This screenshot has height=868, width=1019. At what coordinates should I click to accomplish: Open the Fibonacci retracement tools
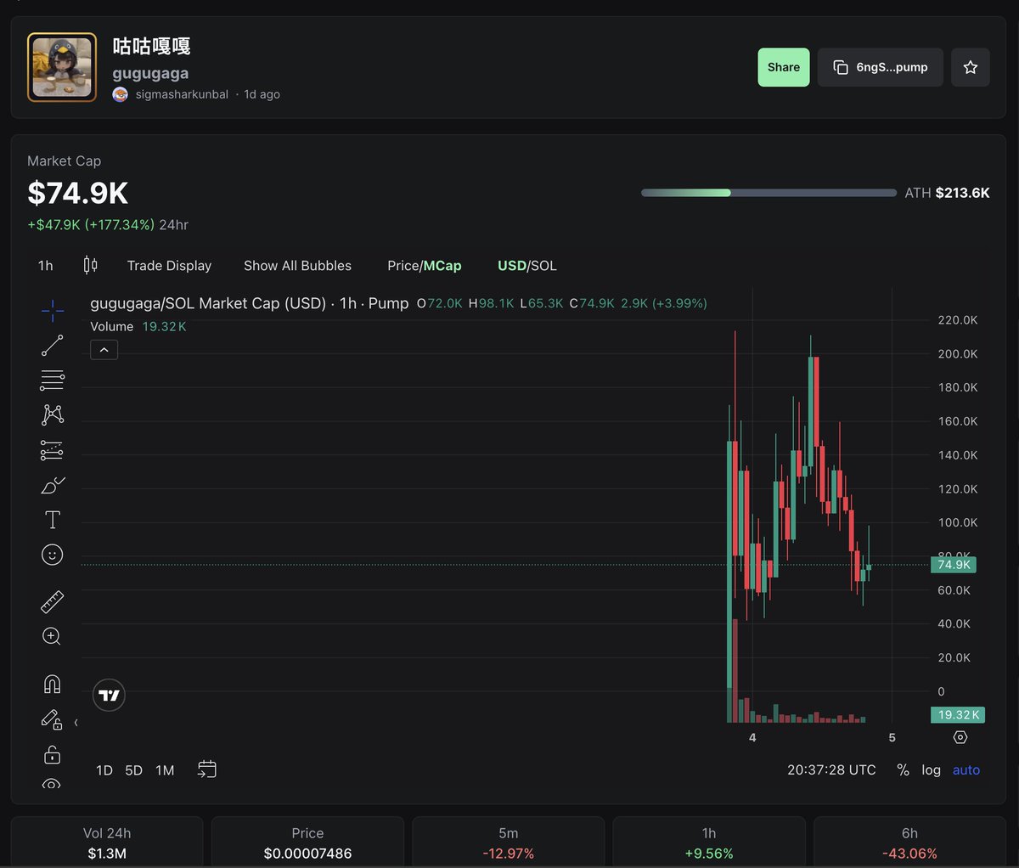click(x=53, y=380)
